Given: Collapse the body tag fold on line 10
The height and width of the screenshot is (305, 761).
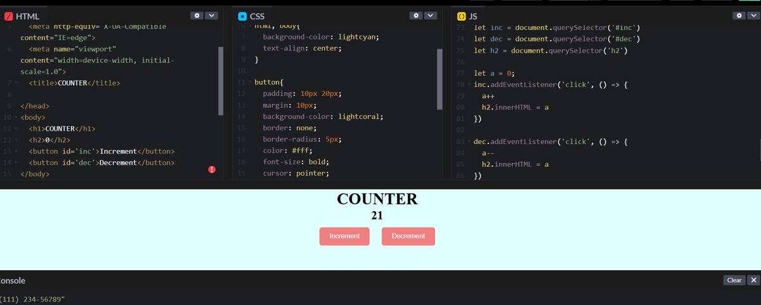Looking at the screenshot, I should coord(15,117).
